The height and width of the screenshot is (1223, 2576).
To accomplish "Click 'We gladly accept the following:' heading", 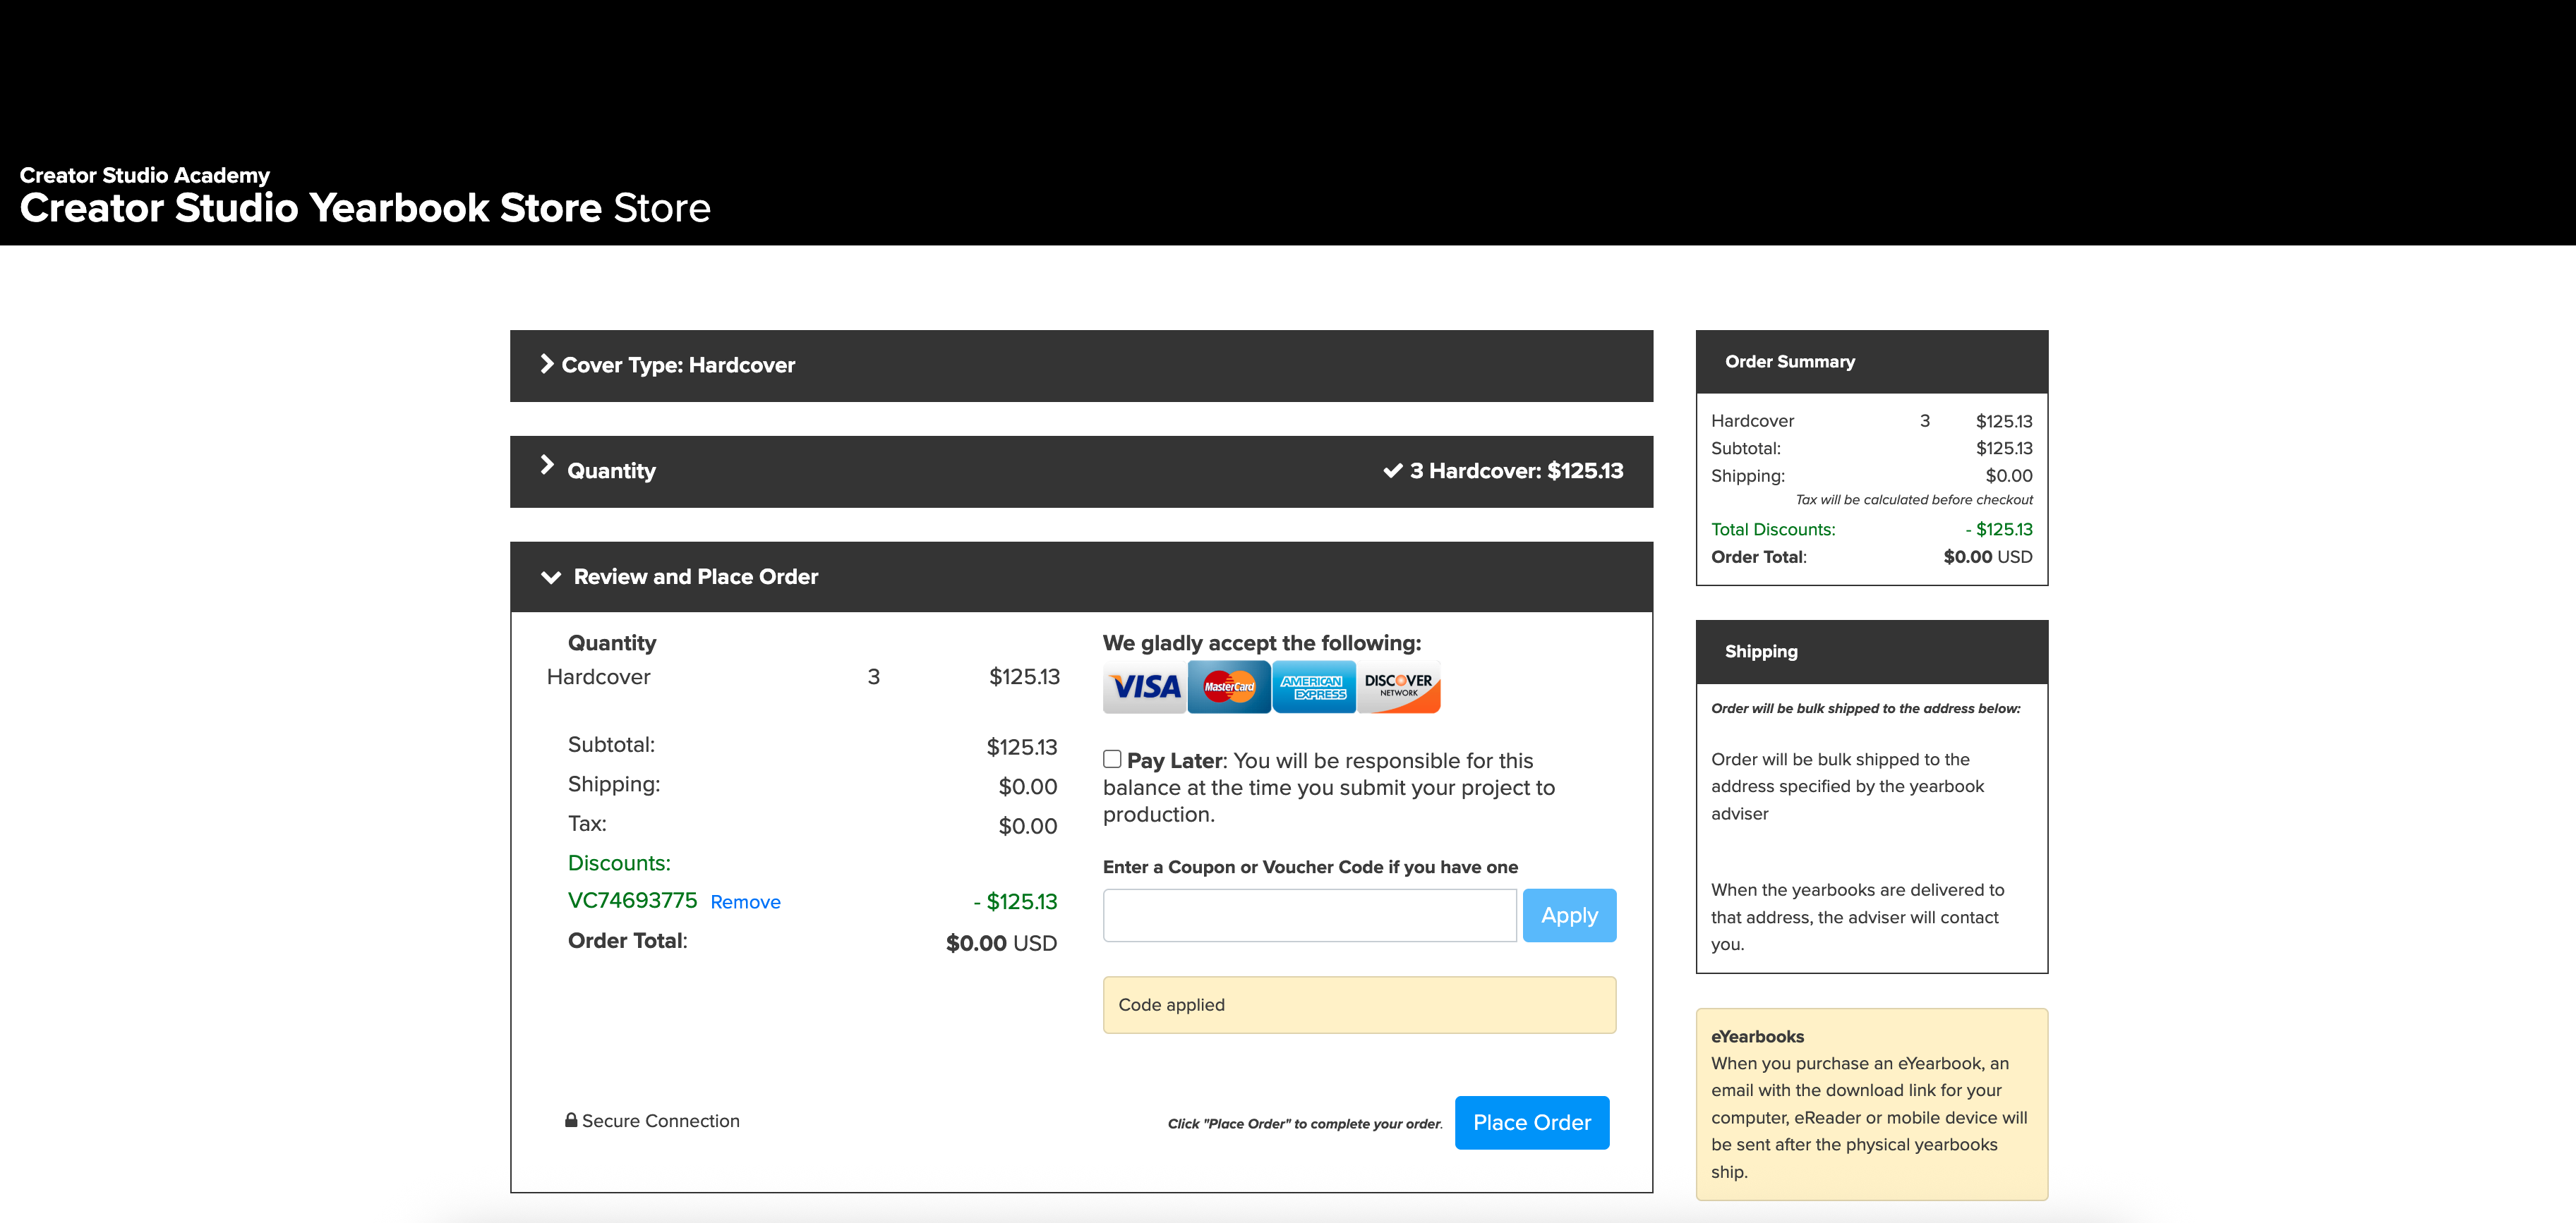I will click(x=1261, y=643).
